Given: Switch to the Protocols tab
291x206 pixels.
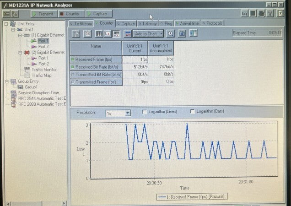Looking at the screenshot, I should coord(213,23).
